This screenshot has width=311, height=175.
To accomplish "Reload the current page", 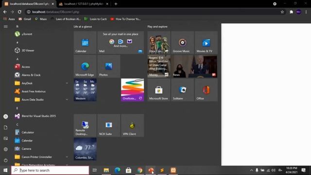I will pos(19,12).
